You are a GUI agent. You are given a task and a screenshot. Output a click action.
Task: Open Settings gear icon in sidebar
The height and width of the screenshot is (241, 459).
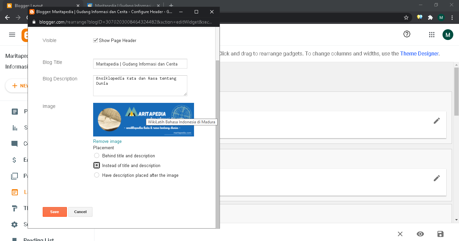14,225
